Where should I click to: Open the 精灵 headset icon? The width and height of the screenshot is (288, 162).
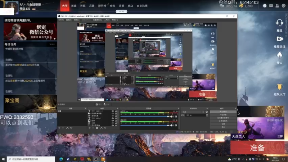pos(279,23)
